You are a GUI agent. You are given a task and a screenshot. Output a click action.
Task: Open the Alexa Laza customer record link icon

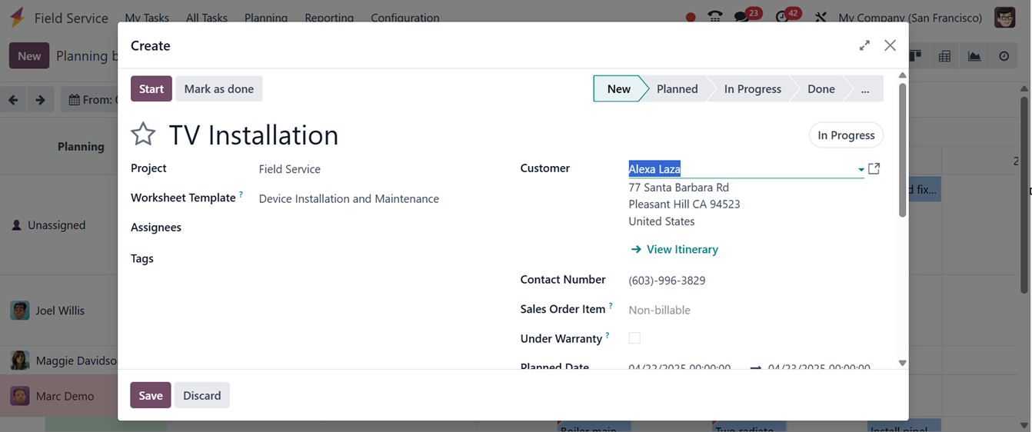874,168
